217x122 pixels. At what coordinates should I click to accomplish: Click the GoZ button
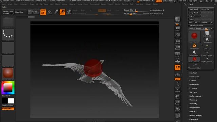click(x=191, y=22)
